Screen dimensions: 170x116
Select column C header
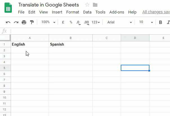pos(107,38)
